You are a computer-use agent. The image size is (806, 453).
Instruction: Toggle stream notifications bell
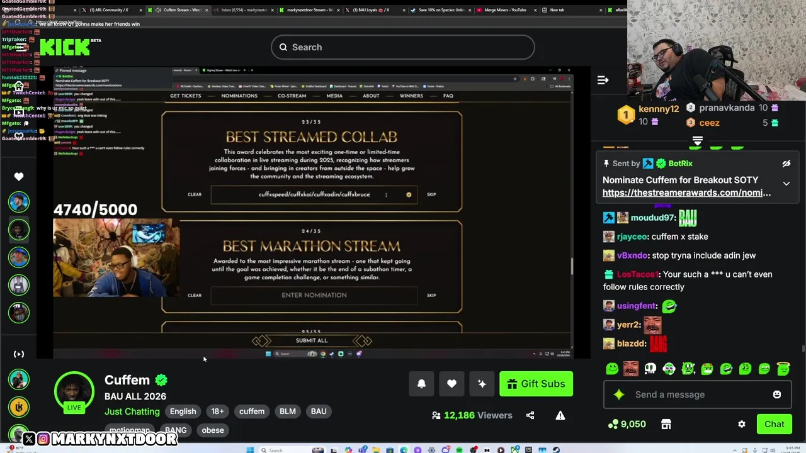(421, 384)
